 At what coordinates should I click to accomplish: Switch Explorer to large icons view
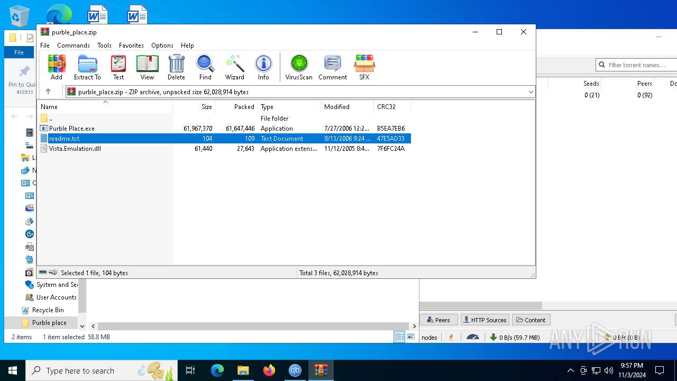[x=411, y=337]
